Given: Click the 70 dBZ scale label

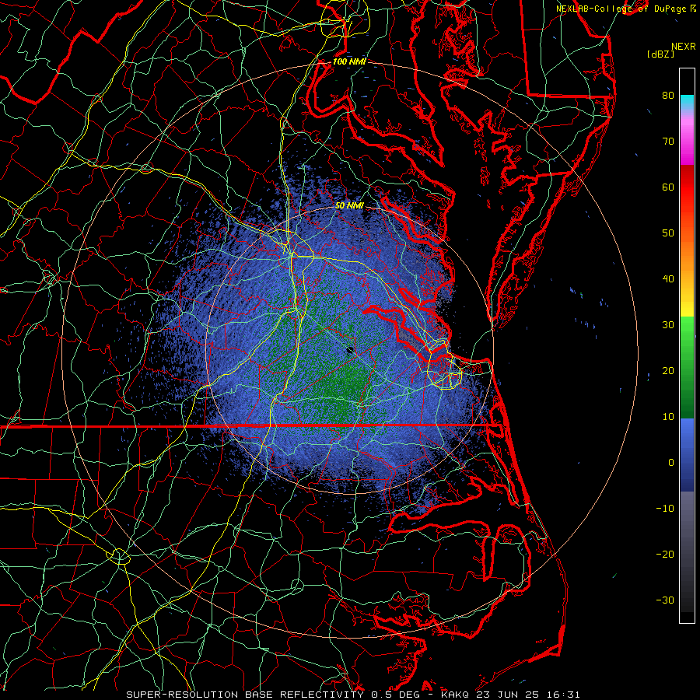Looking at the screenshot, I should click(x=668, y=141).
